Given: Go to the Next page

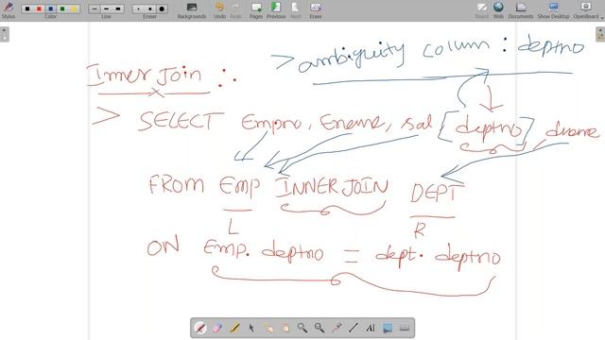Looking at the screenshot, I should pos(296,10).
